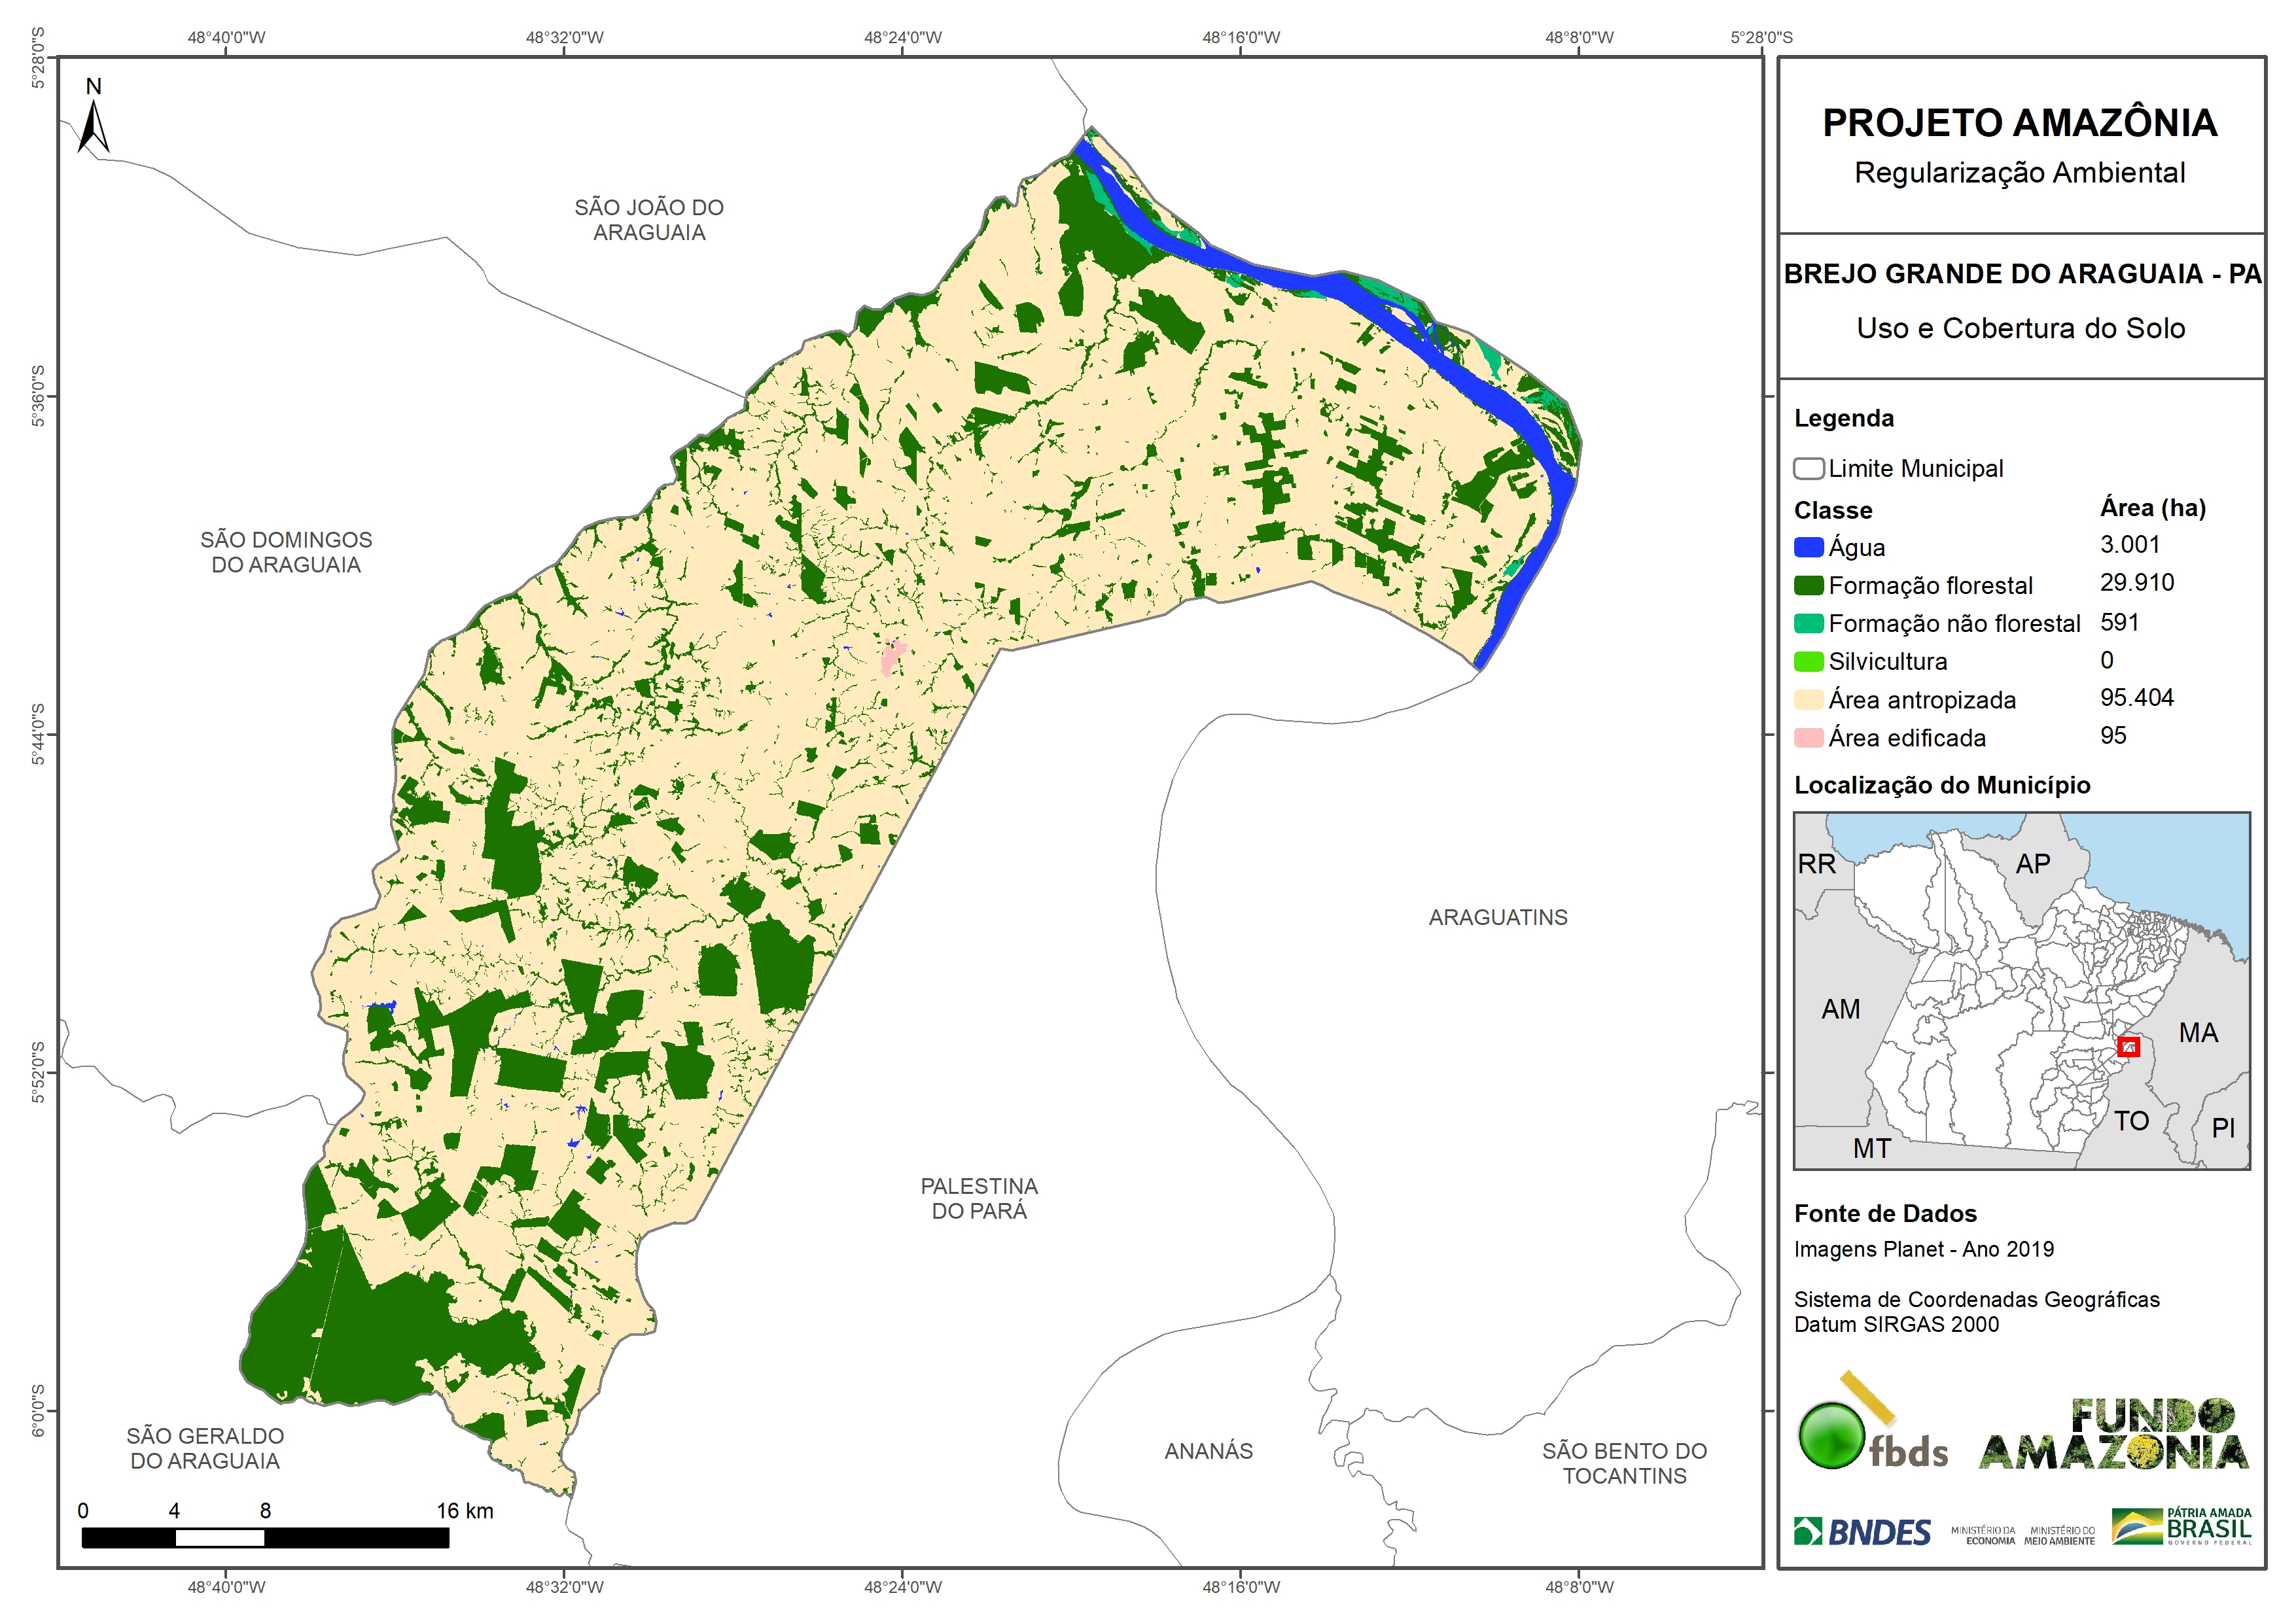This screenshot has height=1623, width=2296.
Task: Click the Patria Amada Brasil logo
Action: 2181,1526
